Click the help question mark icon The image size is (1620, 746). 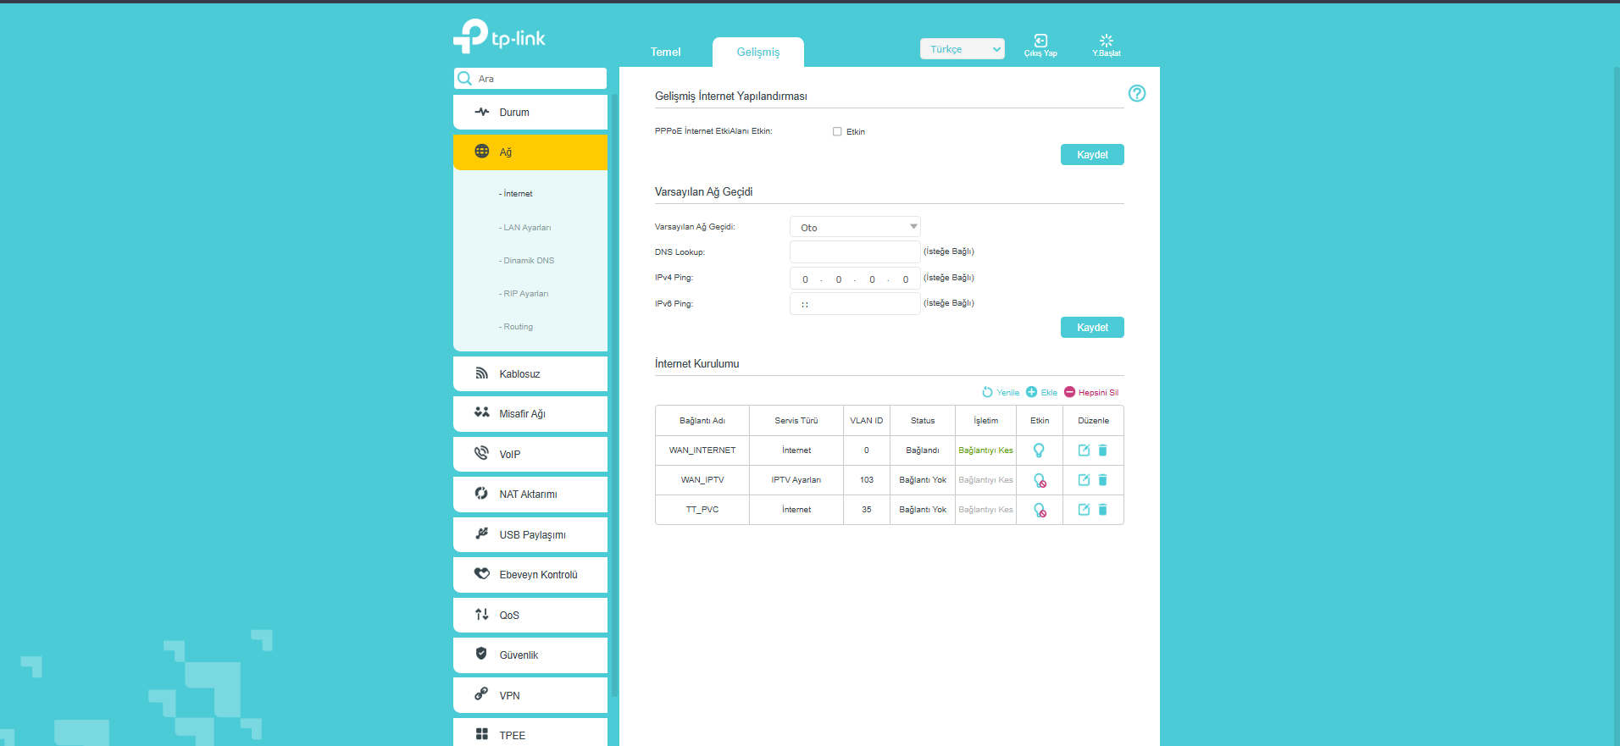click(1137, 93)
